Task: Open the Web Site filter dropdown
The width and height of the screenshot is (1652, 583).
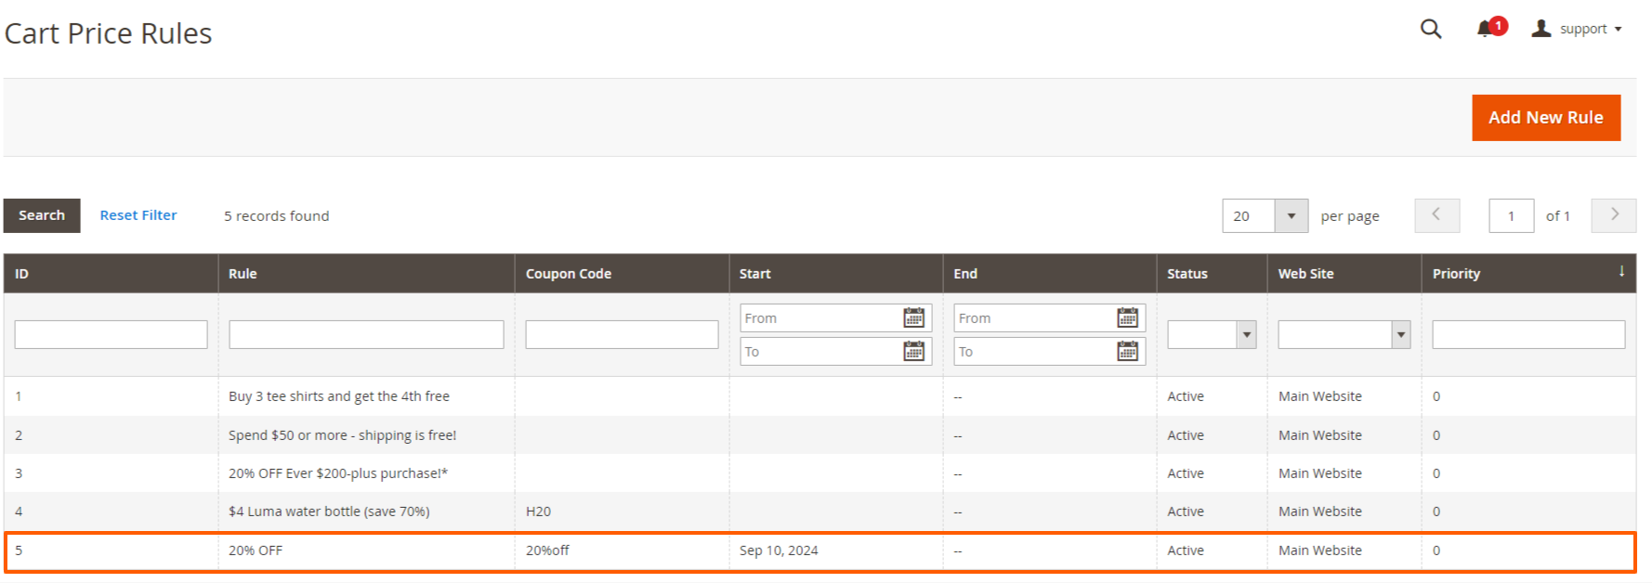Action: pyautogui.click(x=1344, y=334)
